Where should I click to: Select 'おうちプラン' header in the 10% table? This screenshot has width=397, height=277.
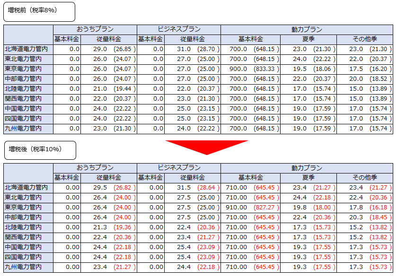(x=95, y=168)
